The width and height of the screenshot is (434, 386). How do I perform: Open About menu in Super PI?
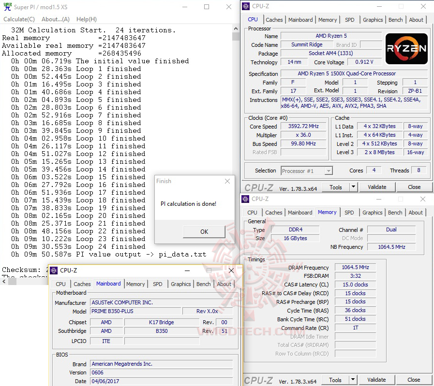(x=55, y=19)
